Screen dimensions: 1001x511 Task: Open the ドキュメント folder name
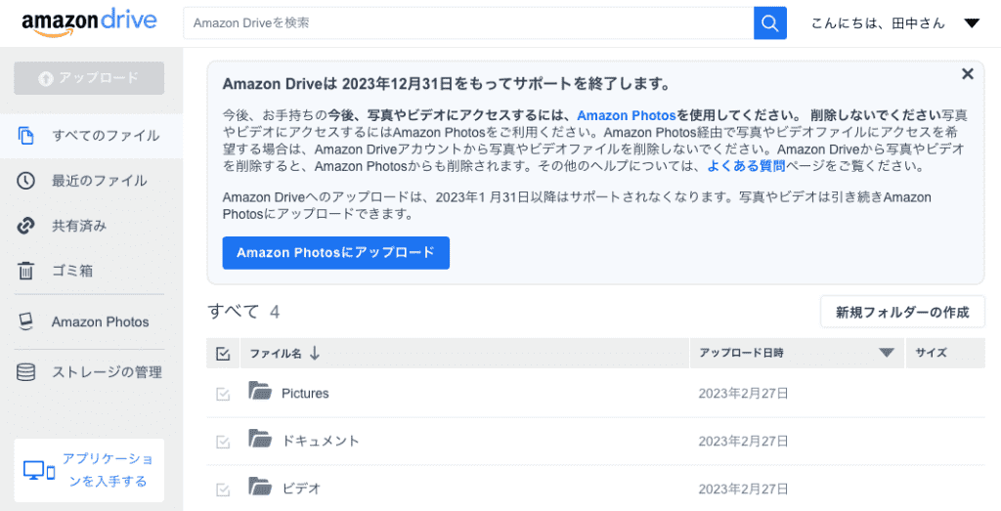tap(321, 441)
